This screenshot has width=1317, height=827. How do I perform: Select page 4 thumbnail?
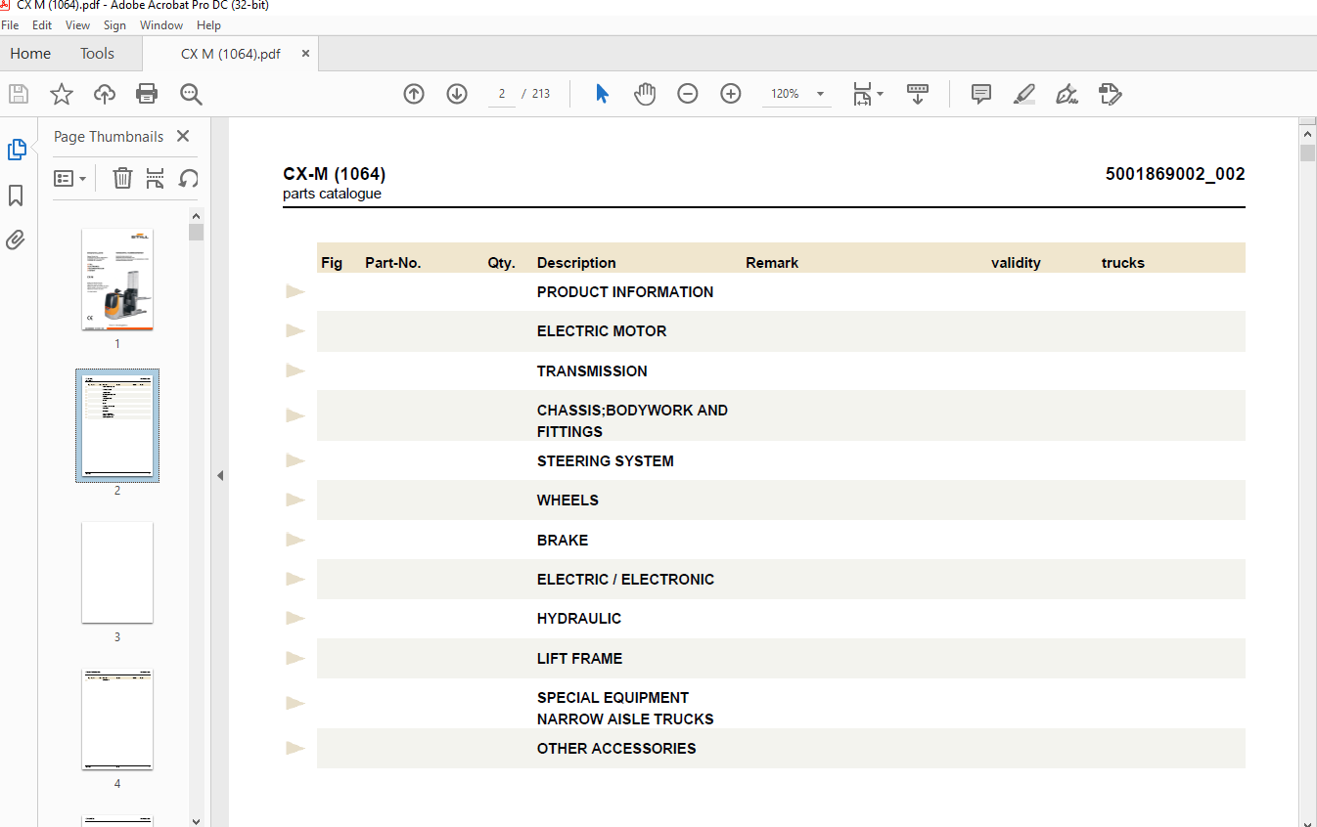pyautogui.click(x=117, y=719)
